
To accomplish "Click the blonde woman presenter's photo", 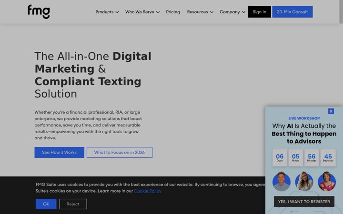I will point(304,182).
